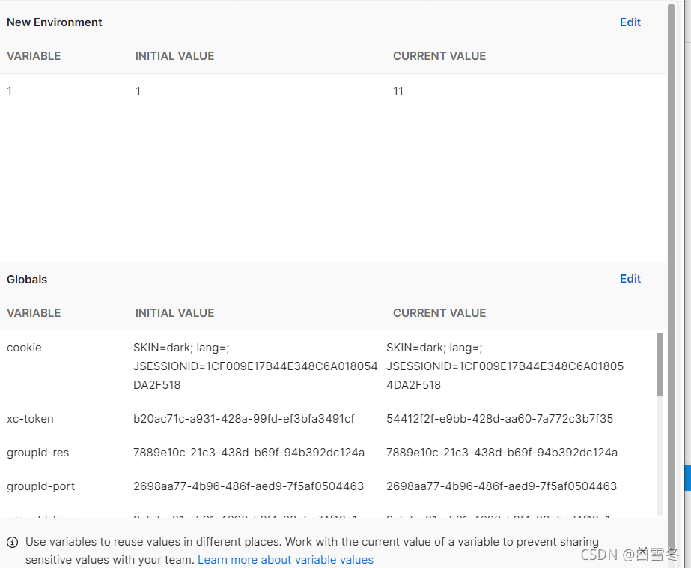691x568 pixels.
Task: Click New Environment current value 11
Action: [398, 91]
